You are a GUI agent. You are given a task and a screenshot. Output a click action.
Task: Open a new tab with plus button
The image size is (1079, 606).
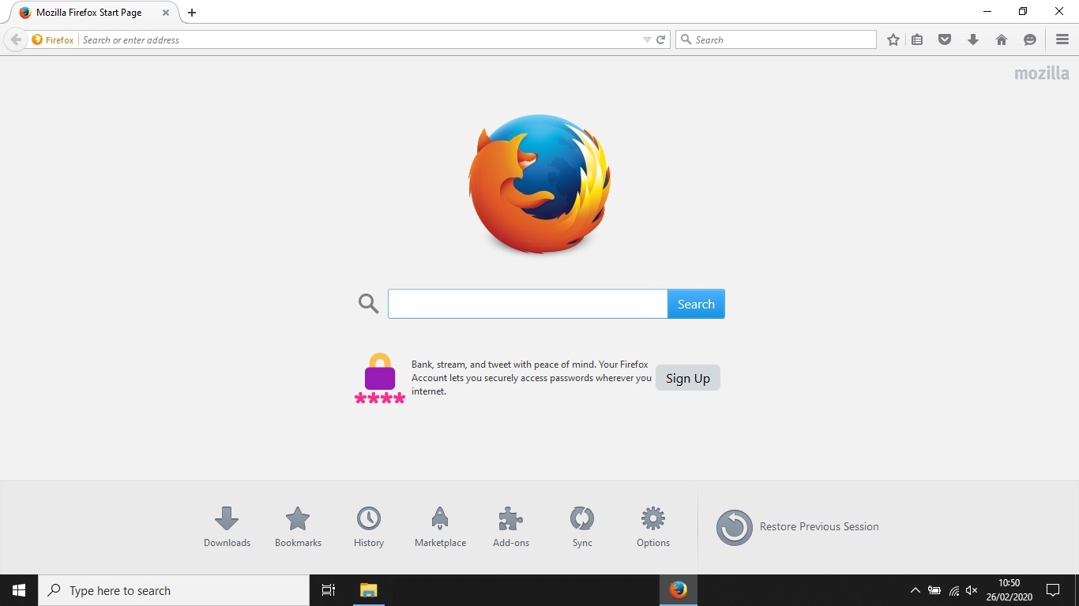(192, 13)
